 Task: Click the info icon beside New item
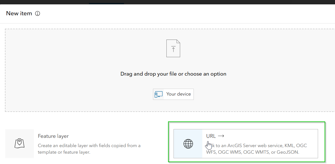tap(38, 13)
